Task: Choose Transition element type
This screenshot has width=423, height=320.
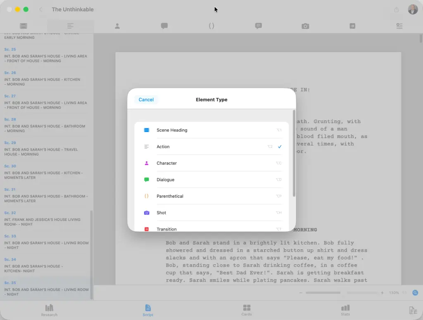Action: [211, 226]
